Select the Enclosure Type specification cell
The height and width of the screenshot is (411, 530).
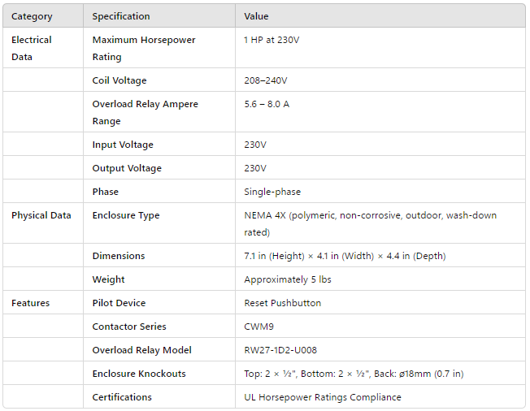[x=126, y=215]
